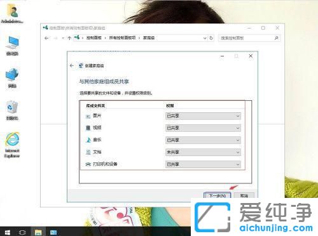Expand the Documents permission dropdown
318x236 pixels.
[x=203, y=152]
